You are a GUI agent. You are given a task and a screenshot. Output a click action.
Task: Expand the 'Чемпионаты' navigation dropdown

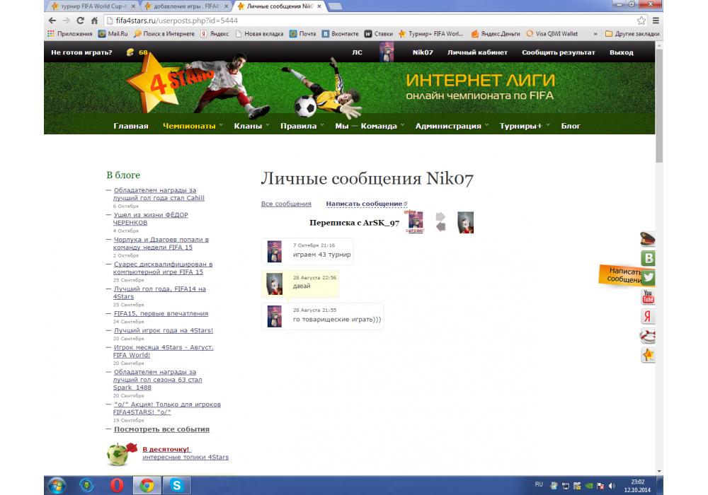pos(192,126)
